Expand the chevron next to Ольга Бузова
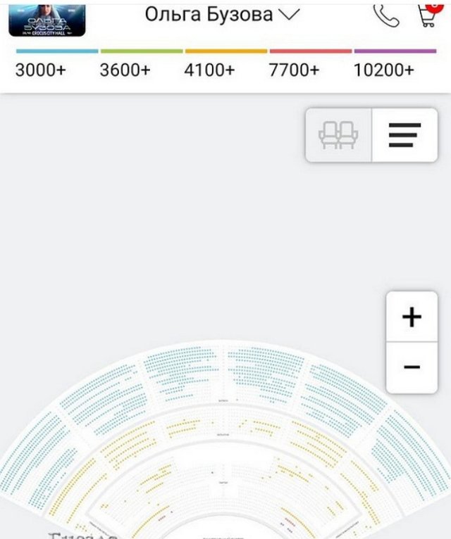The image size is (451, 539). [289, 14]
